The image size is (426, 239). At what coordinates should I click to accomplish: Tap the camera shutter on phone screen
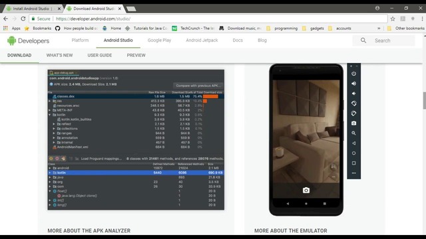coord(306,191)
